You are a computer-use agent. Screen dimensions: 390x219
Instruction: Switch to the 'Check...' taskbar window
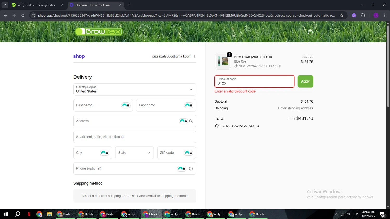(x=151, y=214)
